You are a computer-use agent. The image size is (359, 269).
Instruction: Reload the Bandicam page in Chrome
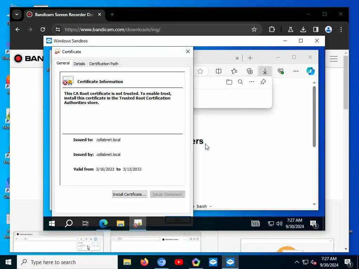[x=43, y=29]
